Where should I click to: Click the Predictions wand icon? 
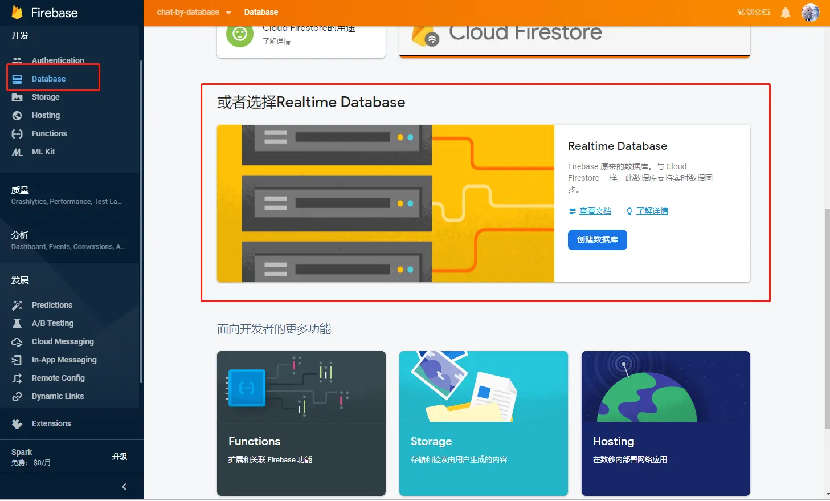pos(17,305)
